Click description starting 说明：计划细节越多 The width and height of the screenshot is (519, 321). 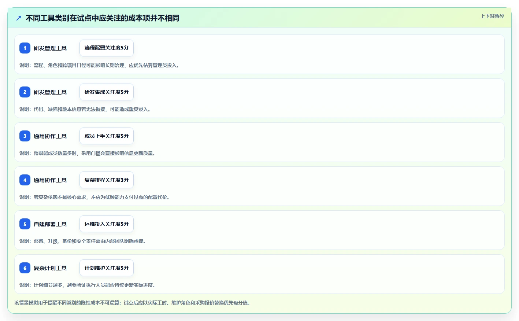tap(88, 285)
